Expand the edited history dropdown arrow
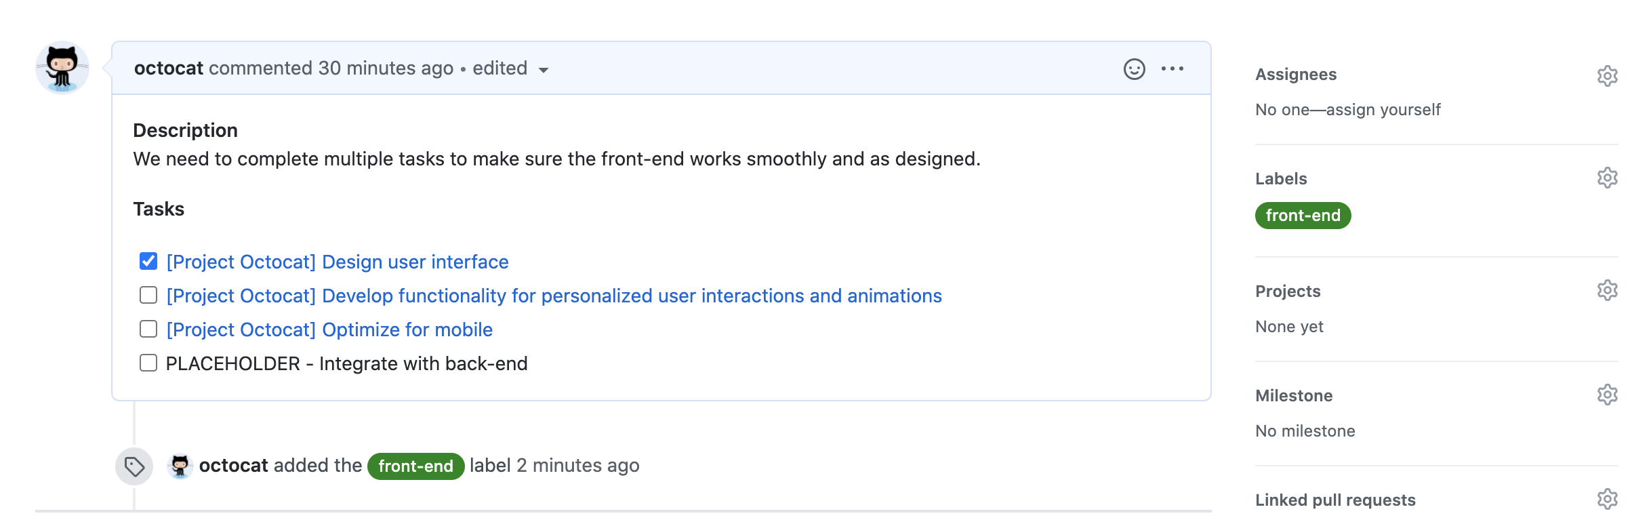The width and height of the screenshot is (1651, 522). click(543, 70)
